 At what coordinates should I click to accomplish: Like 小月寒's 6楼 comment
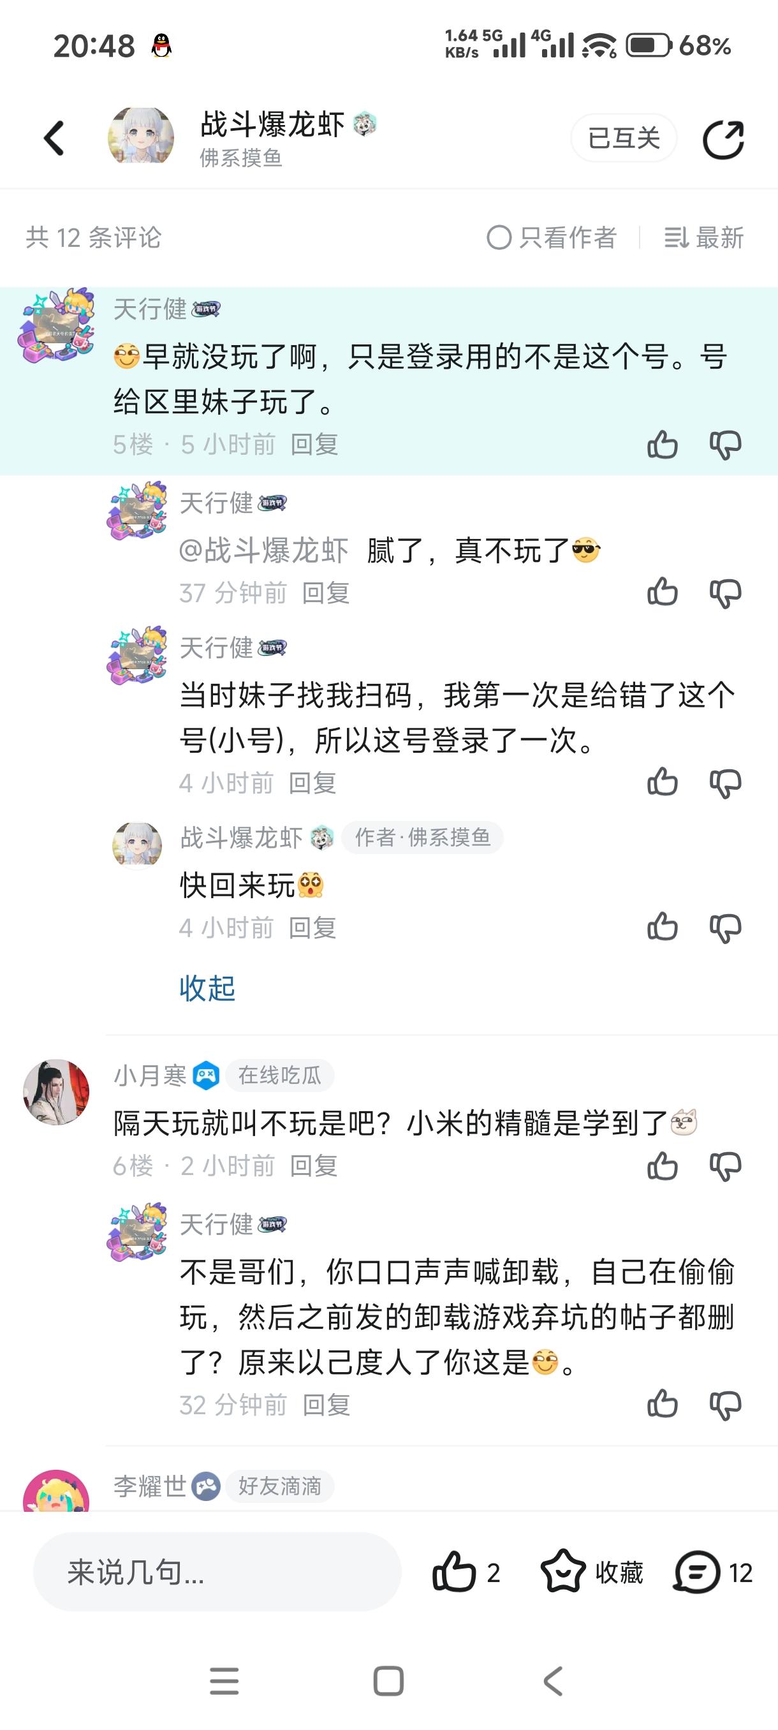coord(662,1166)
